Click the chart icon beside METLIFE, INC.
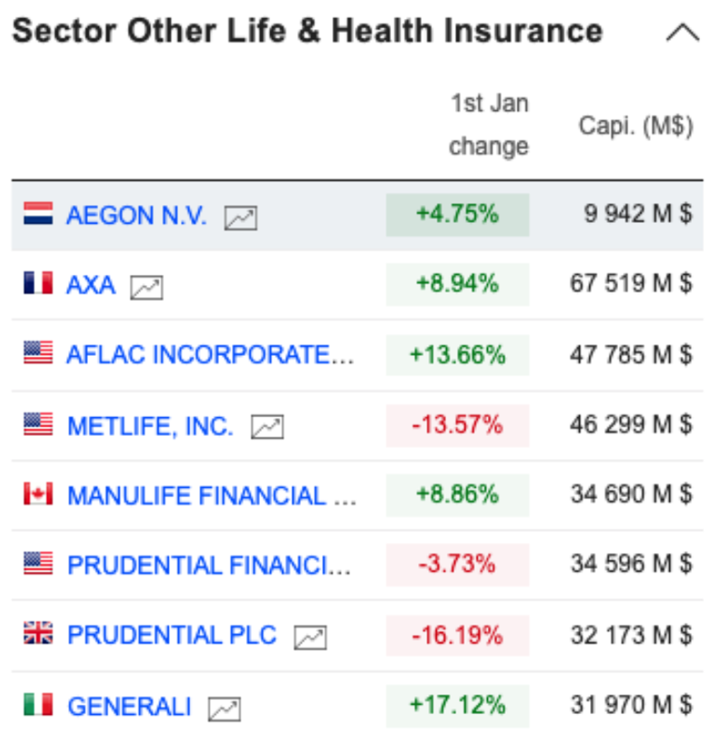This screenshot has width=707, height=744. [267, 427]
